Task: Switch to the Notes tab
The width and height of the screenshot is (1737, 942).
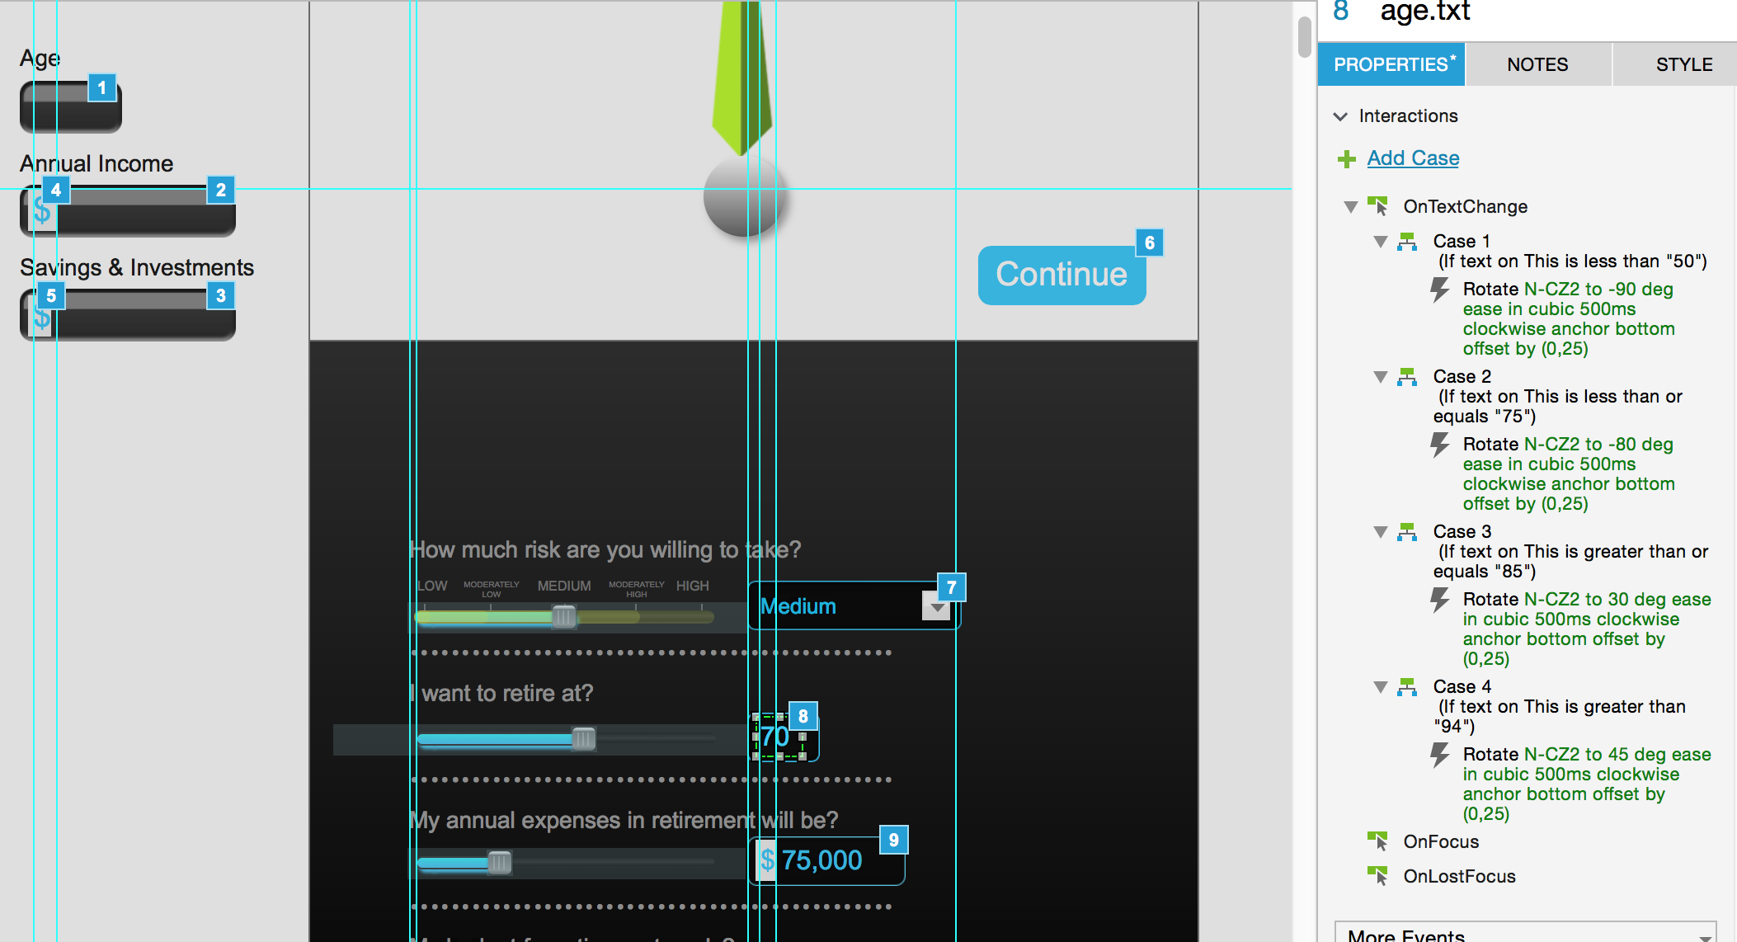Action: [x=1537, y=64]
